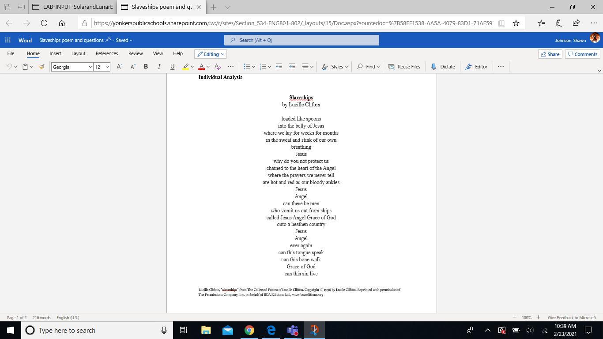Toggle numbered list
Screen dimensions: 603x339
click(263, 67)
